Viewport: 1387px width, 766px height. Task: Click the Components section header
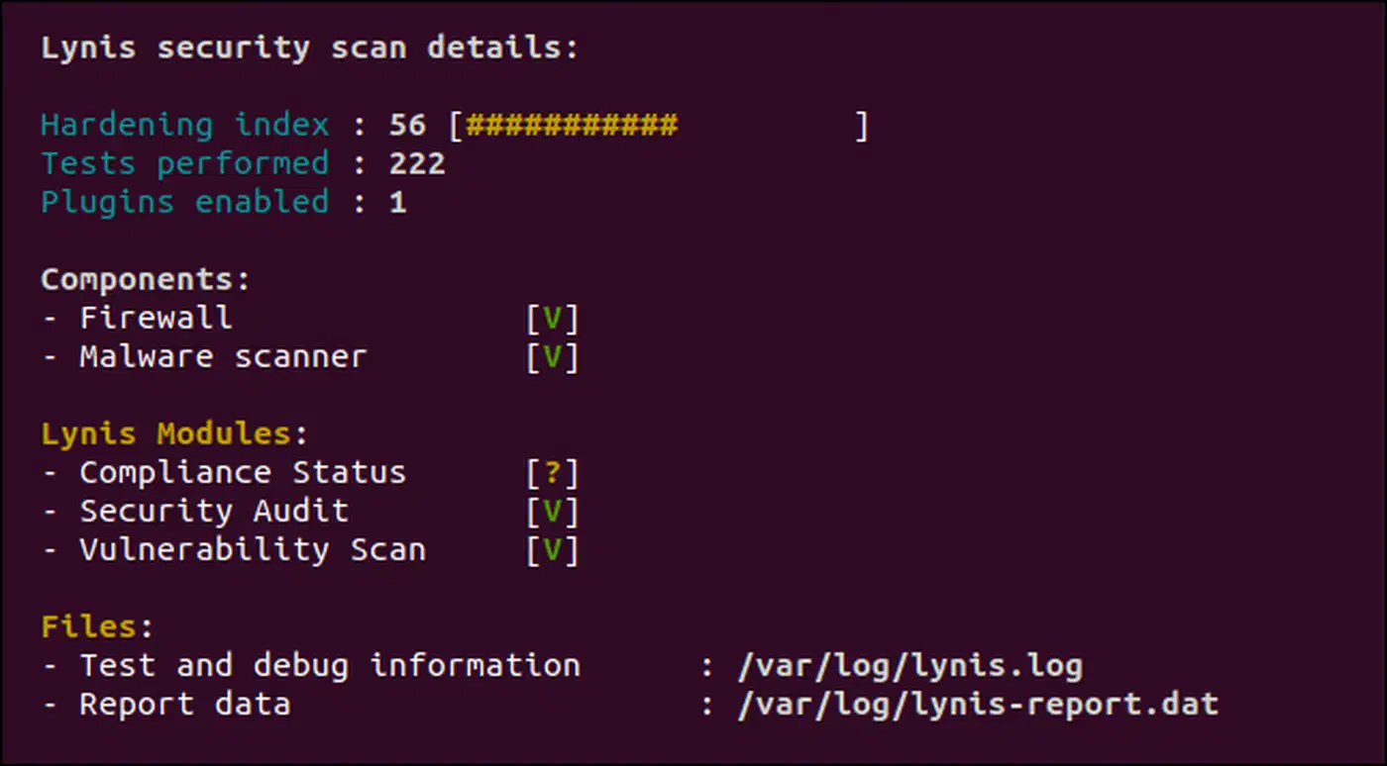tap(146, 280)
